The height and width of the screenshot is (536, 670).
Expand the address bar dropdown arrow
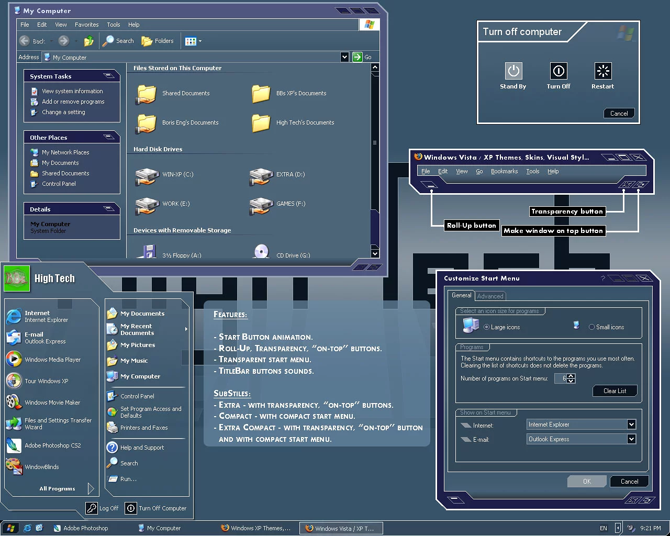344,57
